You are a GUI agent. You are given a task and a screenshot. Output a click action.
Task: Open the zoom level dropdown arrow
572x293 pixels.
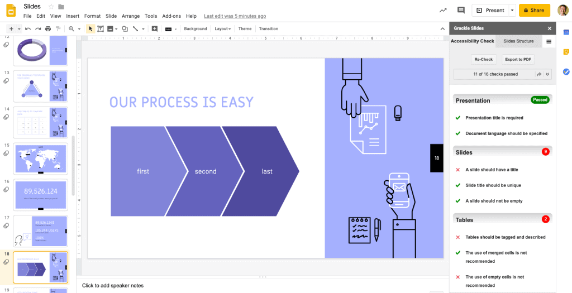79,29
